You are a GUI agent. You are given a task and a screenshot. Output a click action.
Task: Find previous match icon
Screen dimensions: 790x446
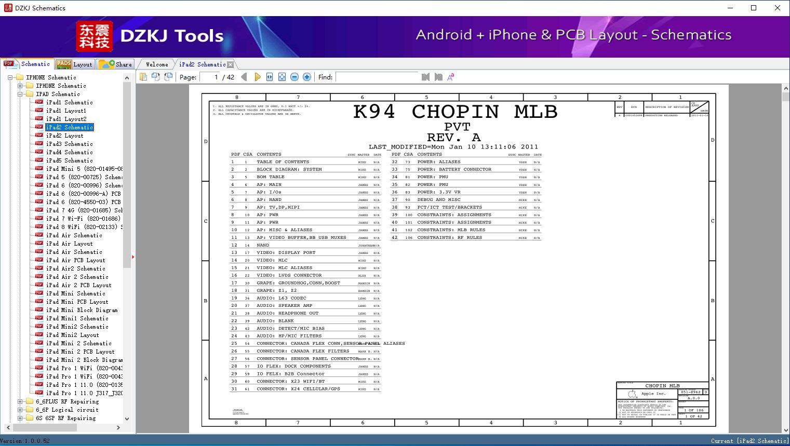click(426, 77)
